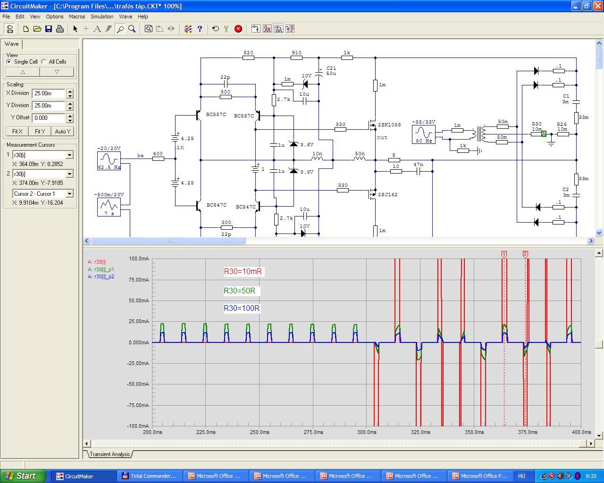Select Single Cell view option

(9, 62)
